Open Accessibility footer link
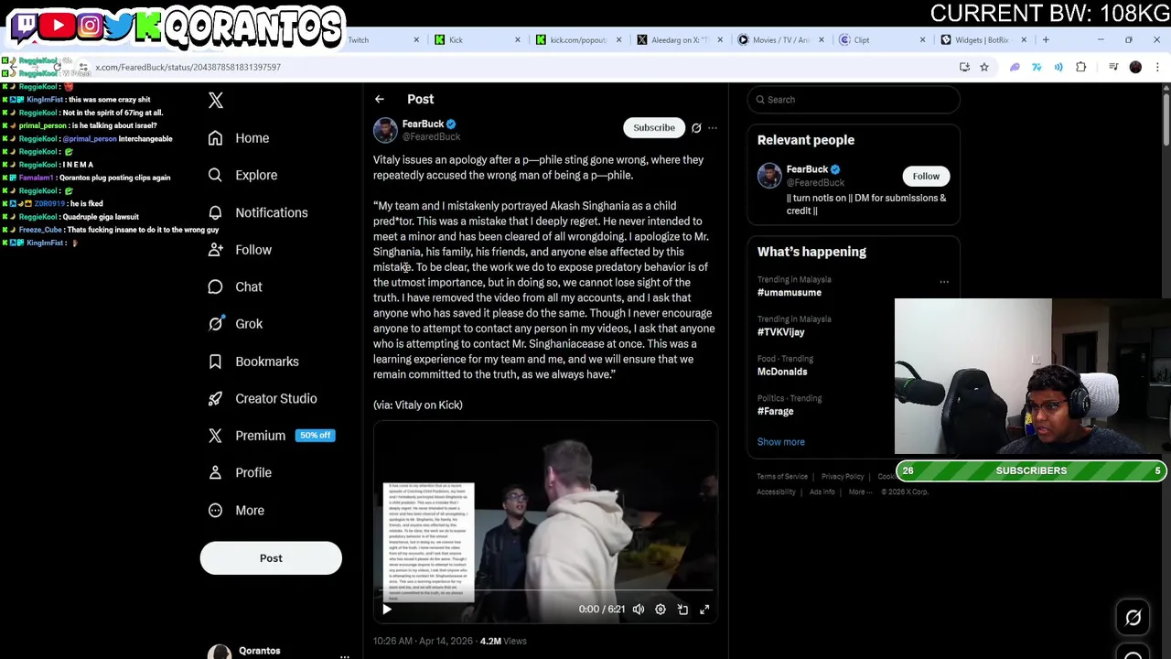1171x659 pixels. pos(776,492)
